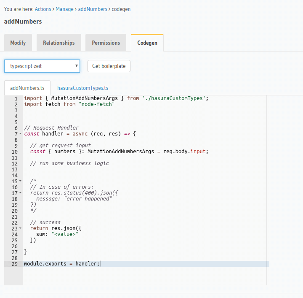
Task: Click the "<value>" string in the code
Action: tap(65, 234)
